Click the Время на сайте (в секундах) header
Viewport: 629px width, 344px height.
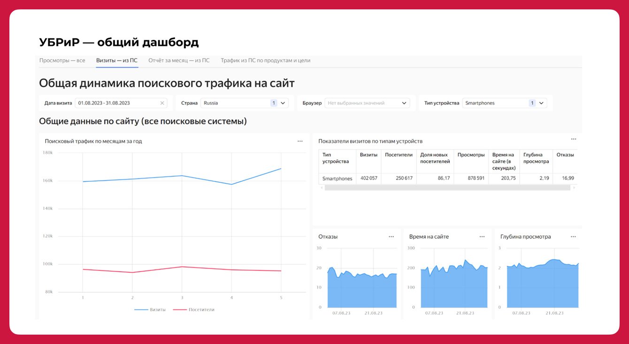coord(504,161)
